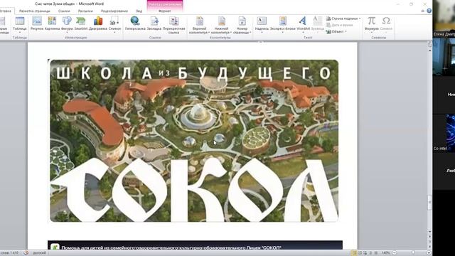Collapse the ribbon with the caret icon
455x256 pixels.
coord(423,11)
